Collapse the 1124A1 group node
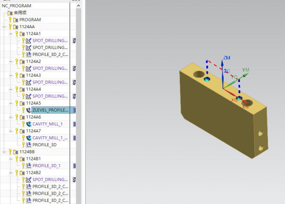 pyautogui.click(x=11, y=34)
